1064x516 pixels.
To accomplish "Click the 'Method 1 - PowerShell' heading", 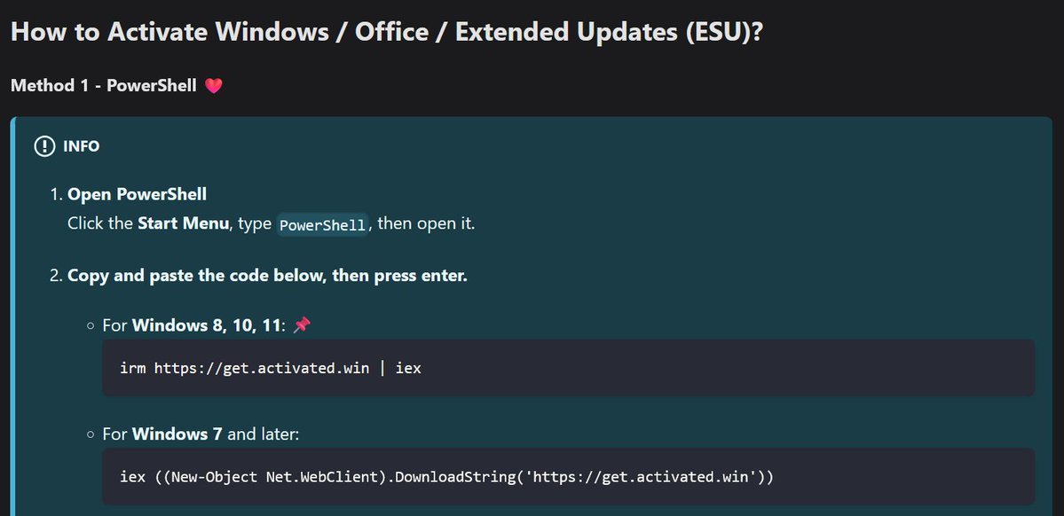I will click(x=103, y=86).
